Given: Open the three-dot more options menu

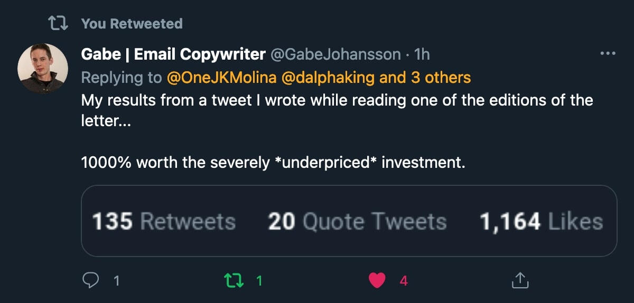Looking at the screenshot, I should [x=608, y=53].
